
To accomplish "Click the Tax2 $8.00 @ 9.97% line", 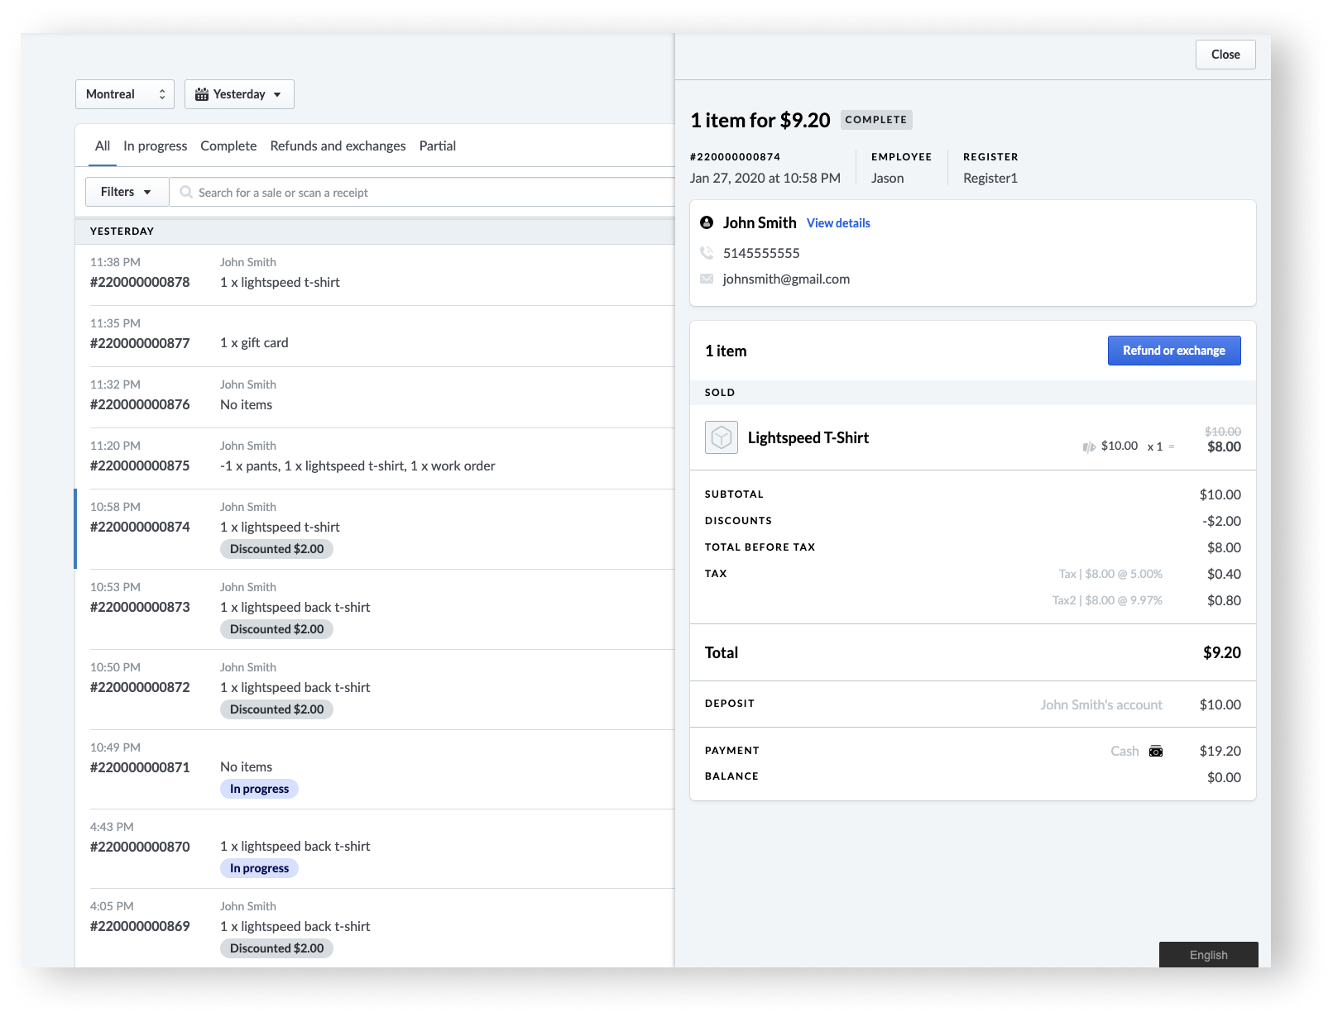I will point(1107,600).
